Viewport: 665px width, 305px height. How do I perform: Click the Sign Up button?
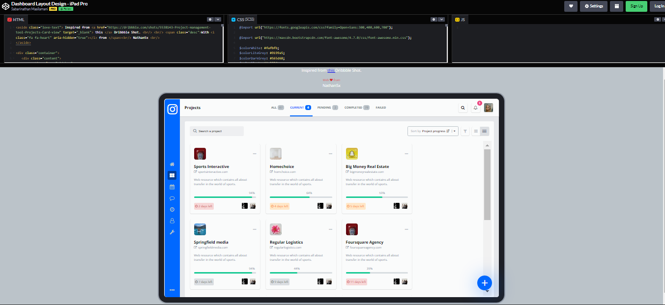(637, 6)
